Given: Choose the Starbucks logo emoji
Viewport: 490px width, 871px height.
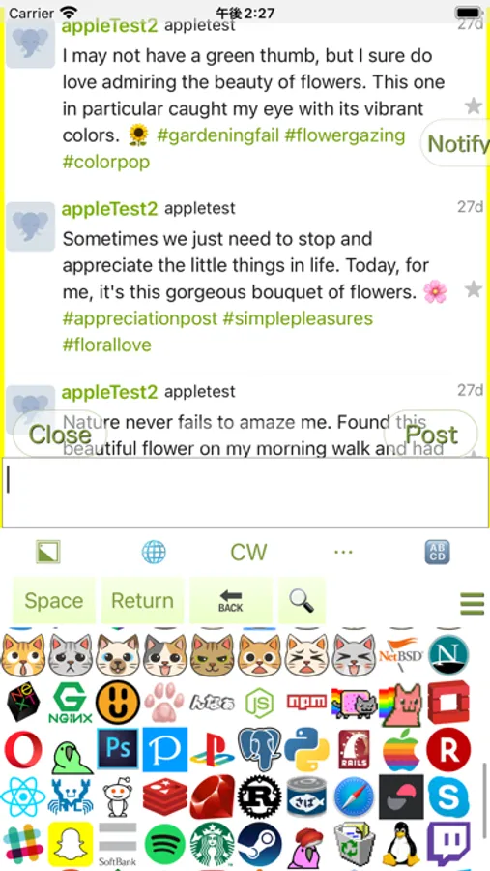Looking at the screenshot, I should (213, 844).
